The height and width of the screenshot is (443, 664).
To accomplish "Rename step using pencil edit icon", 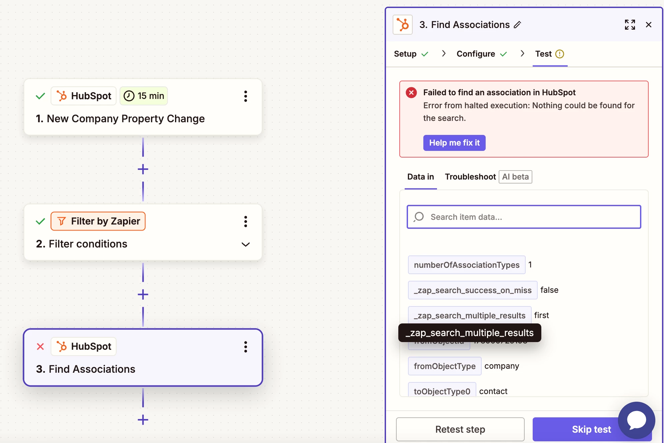I will coord(517,25).
